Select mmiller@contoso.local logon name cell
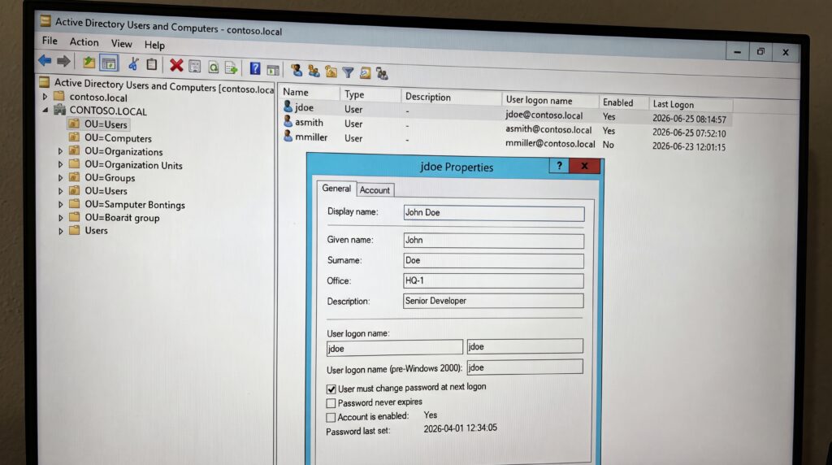Image resolution: width=832 pixels, height=465 pixels. point(550,143)
